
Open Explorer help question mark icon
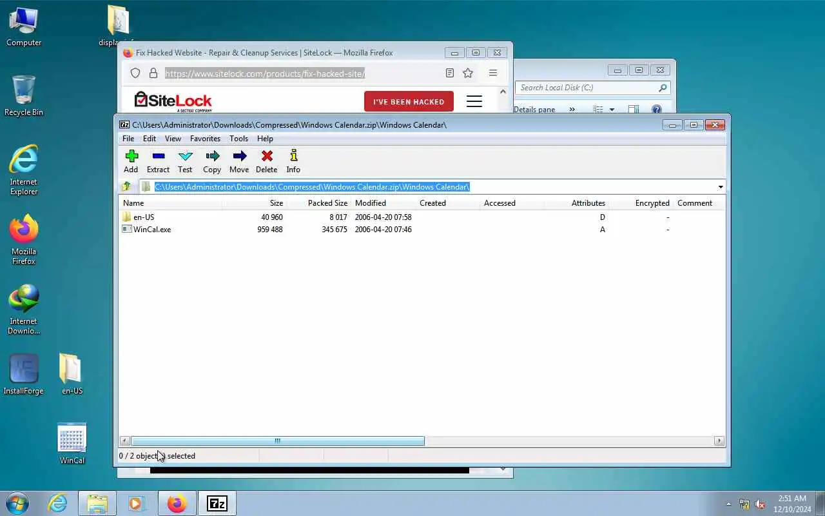(x=657, y=110)
